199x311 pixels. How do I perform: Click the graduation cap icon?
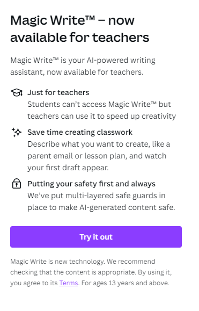point(17,92)
